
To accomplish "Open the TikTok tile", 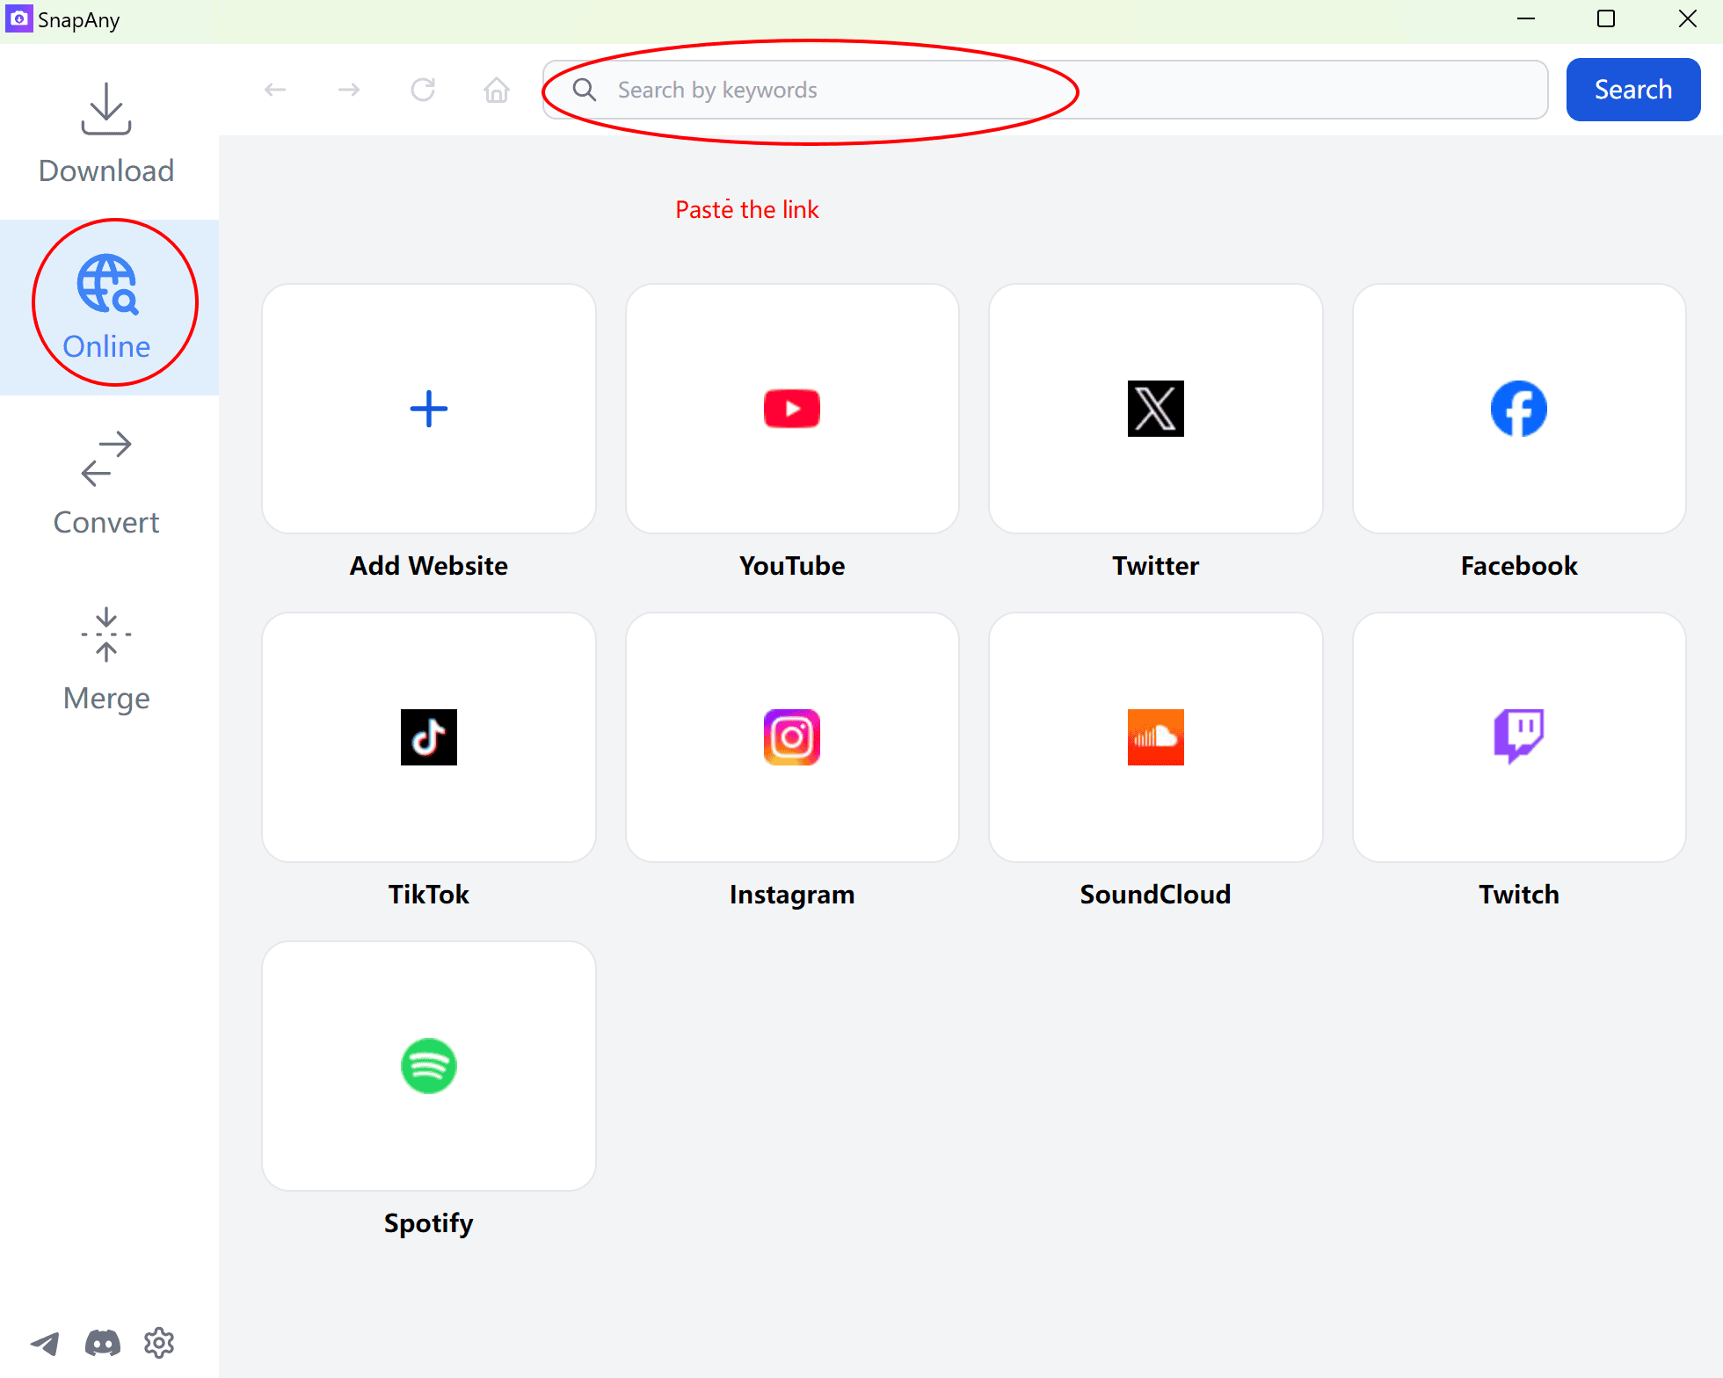I will pos(429,737).
